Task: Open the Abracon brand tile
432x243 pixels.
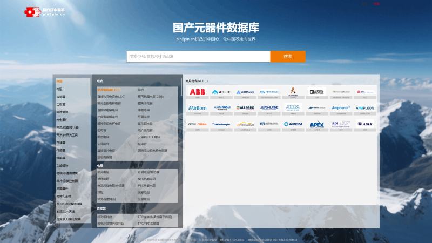Action: pos(245,92)
